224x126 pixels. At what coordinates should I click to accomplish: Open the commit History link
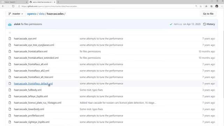[x=209, y=24]
